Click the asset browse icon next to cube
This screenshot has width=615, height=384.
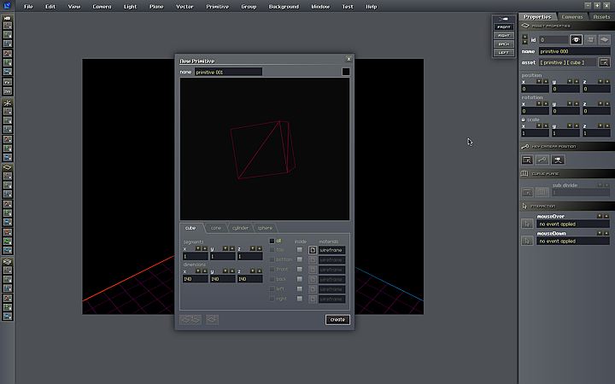604,62
